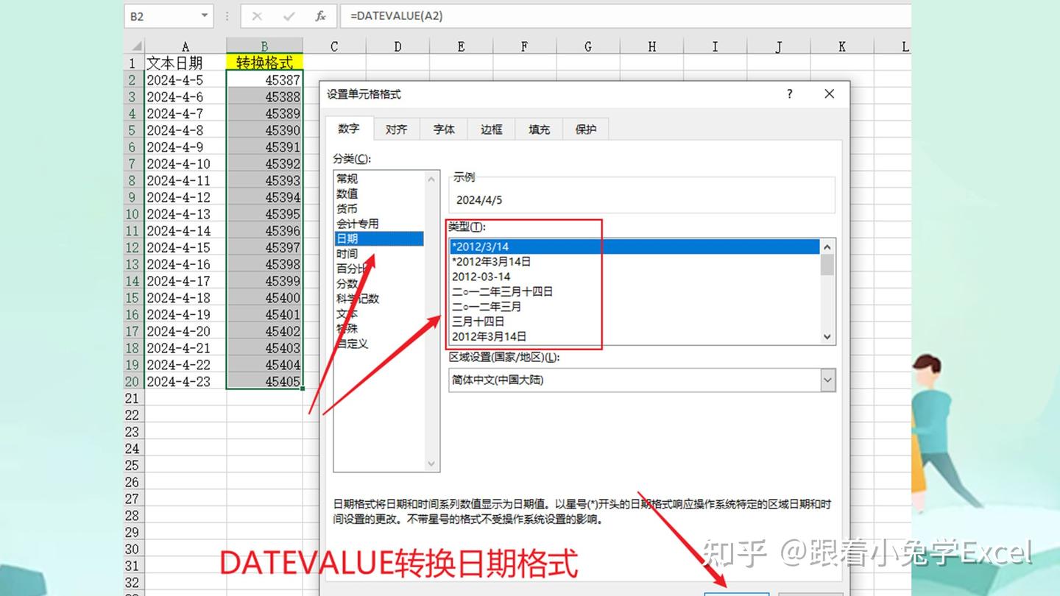Close the 设置单元格格式 dialog
The image size is (1060, 596).
tap(830, 94)
